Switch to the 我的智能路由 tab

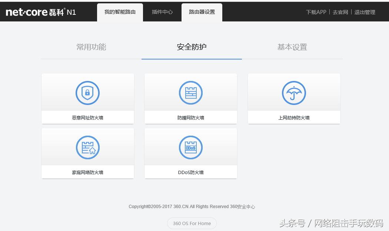pyautogui.click(x=120, y=11)
